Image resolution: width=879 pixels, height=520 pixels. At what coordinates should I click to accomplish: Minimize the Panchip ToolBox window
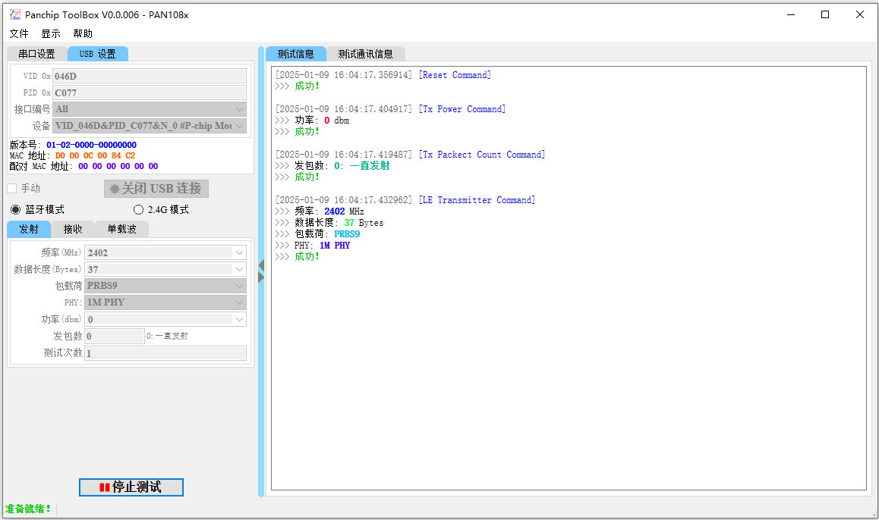791,14
